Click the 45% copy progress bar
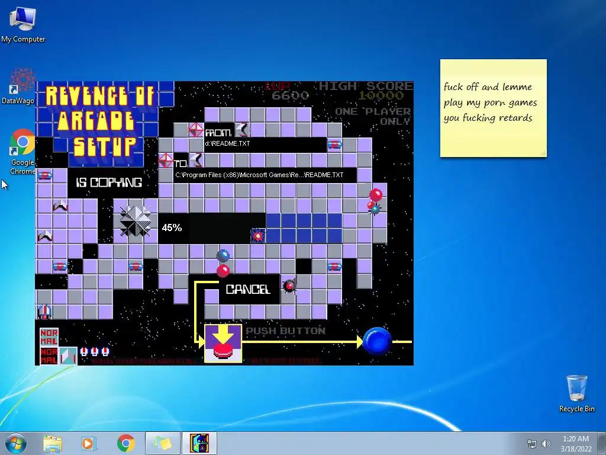This screenshot has width=606, height=455. tap(250, 228)
